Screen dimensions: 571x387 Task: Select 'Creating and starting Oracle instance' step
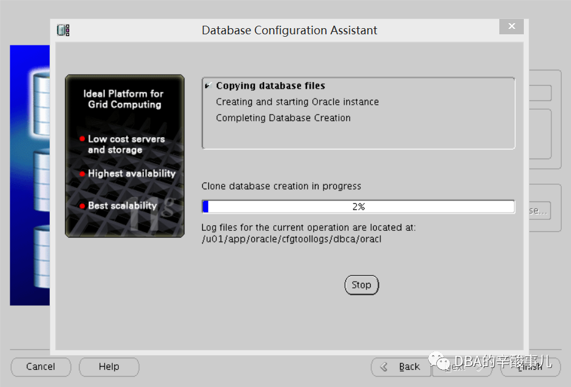click(297, 102)
